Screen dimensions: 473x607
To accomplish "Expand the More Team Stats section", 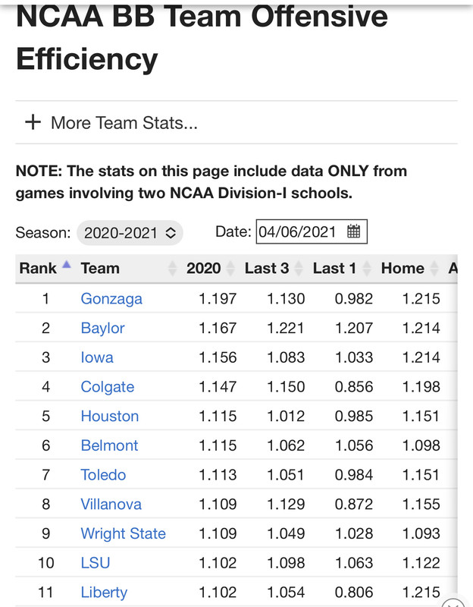I will click(124, 123).
